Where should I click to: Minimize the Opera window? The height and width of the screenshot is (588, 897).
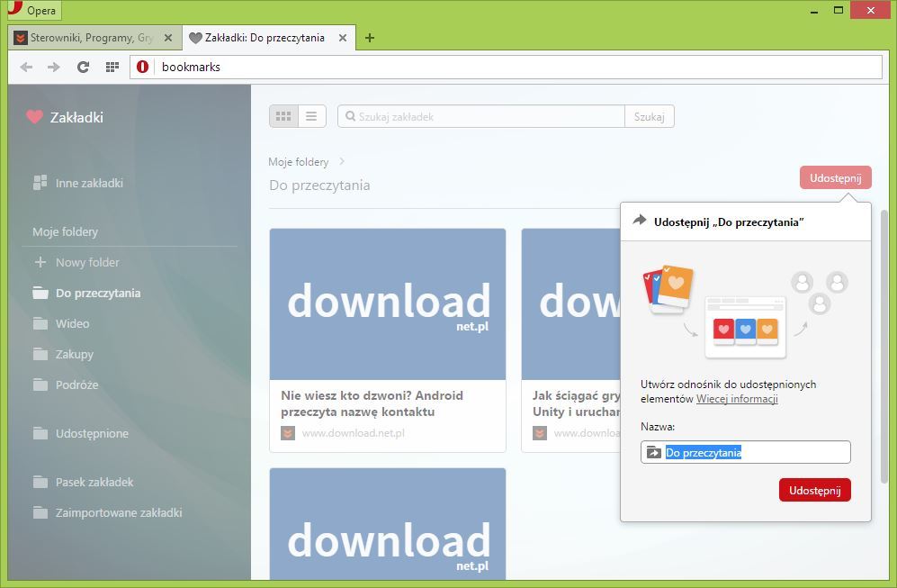tap(814, 10)
